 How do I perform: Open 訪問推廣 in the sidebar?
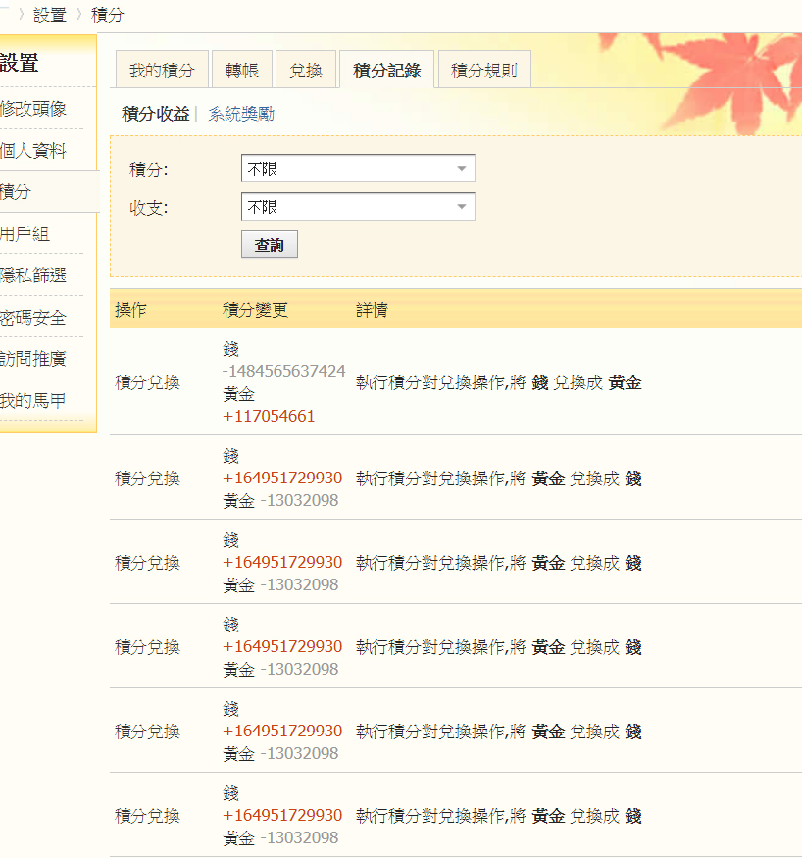(33, 359)
